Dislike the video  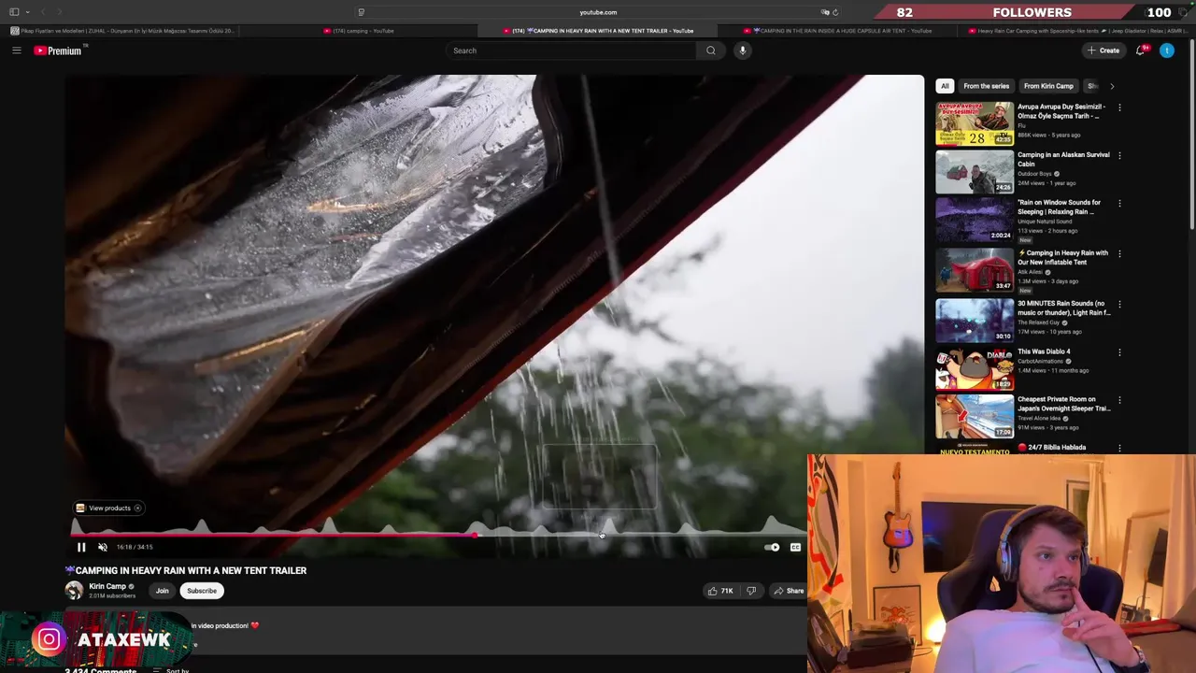751,591
